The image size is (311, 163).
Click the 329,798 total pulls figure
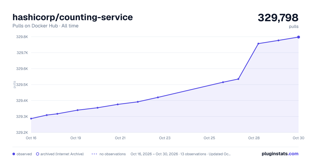(x=278, y=18)
